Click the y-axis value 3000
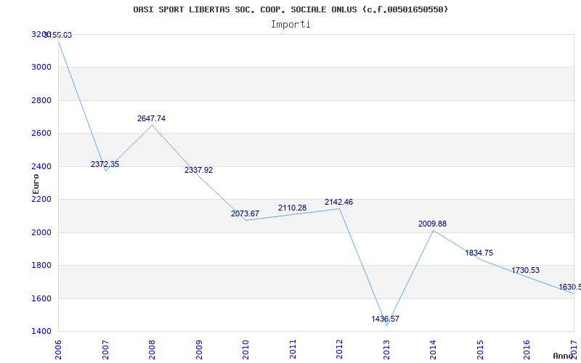 point(41,67)
